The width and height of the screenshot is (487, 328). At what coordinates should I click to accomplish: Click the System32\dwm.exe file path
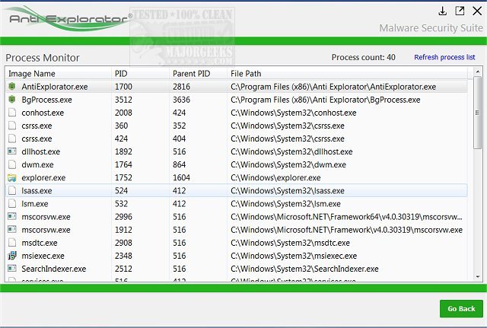(288, 164)
